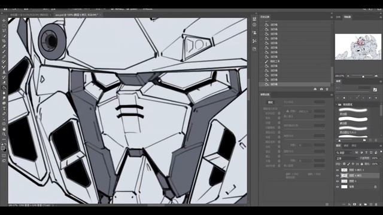Select the Move tool
The image size is (383, 215).
pyautogui.click(x=4, y=20)
